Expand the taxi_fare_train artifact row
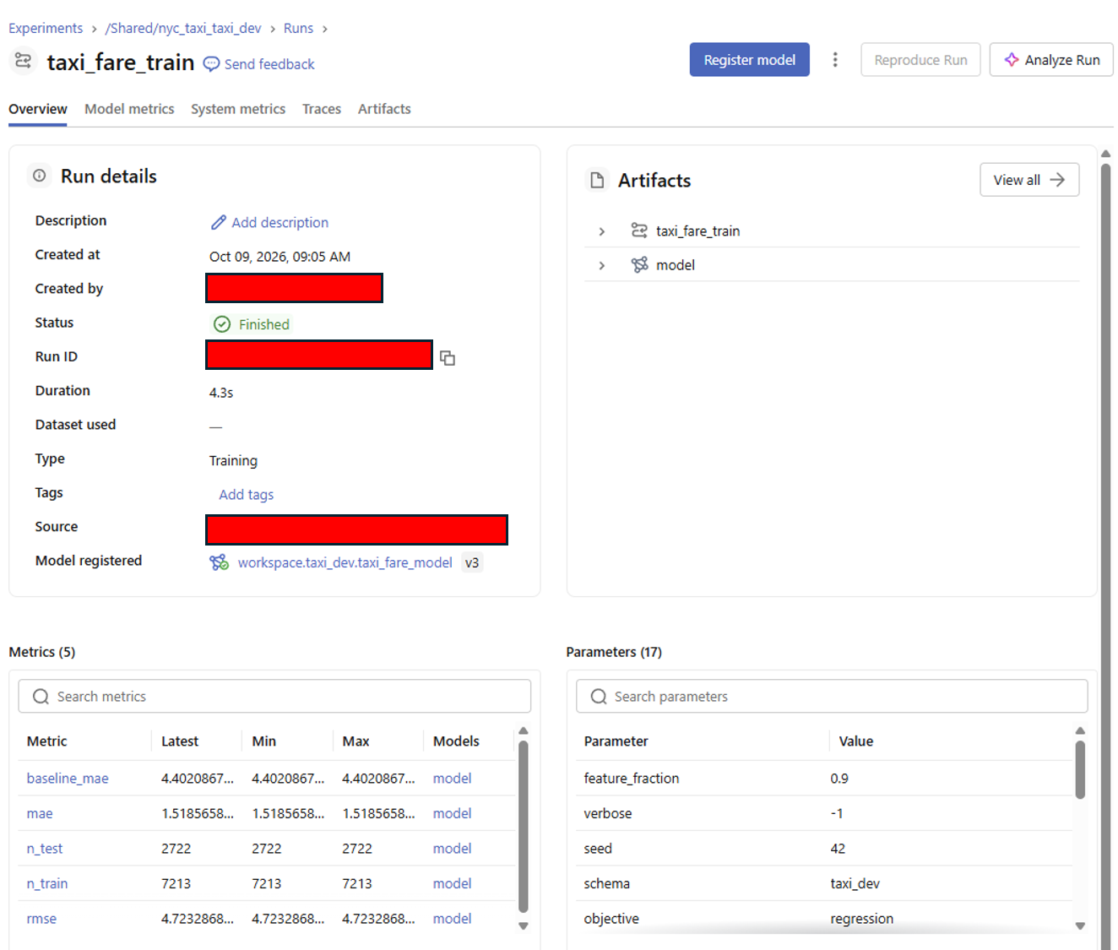This screenshot has width=1118, height=950. click(x=601, y=231)
